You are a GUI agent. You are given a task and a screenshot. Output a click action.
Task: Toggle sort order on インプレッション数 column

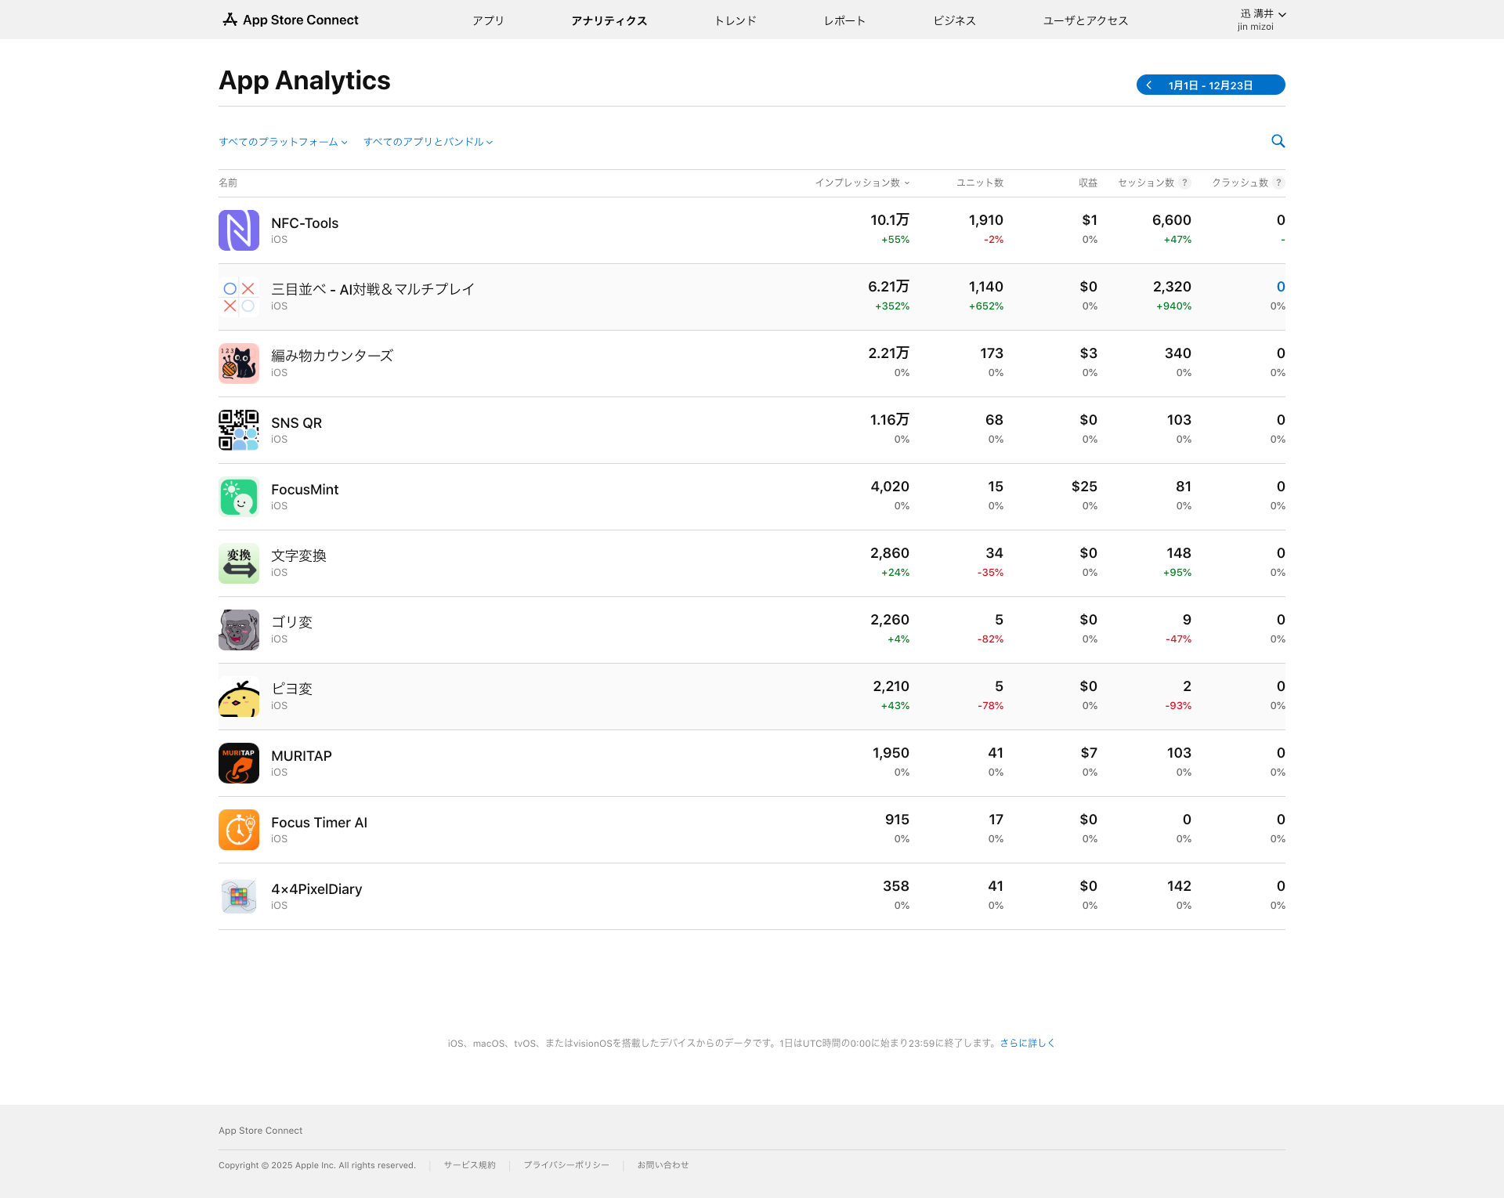click(862, 183)
